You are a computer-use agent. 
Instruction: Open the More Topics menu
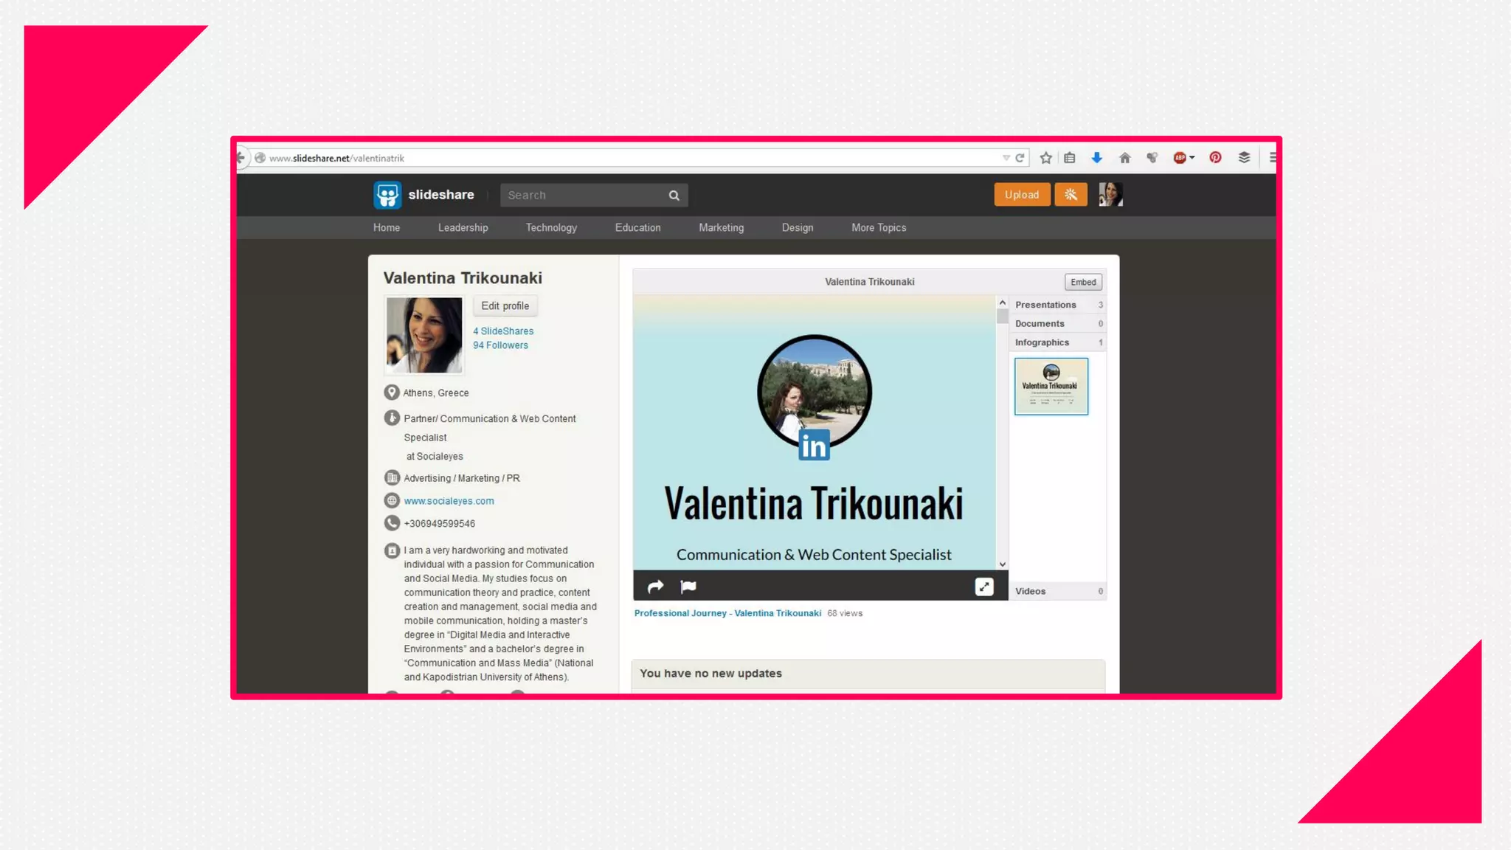click(x=878, y=228)
